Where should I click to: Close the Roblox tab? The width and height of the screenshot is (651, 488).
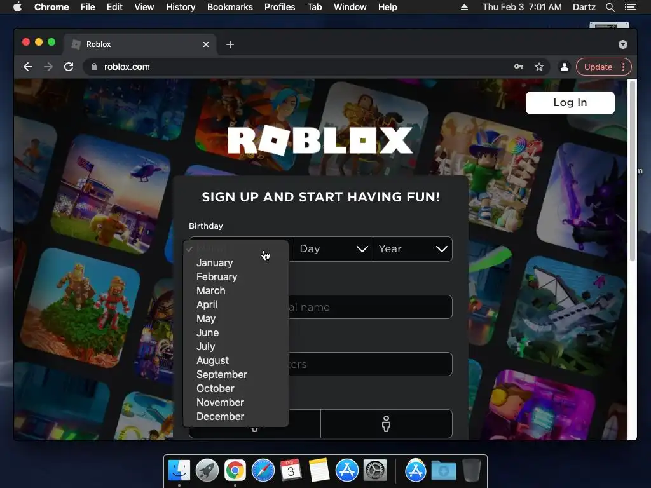point(206,44)
